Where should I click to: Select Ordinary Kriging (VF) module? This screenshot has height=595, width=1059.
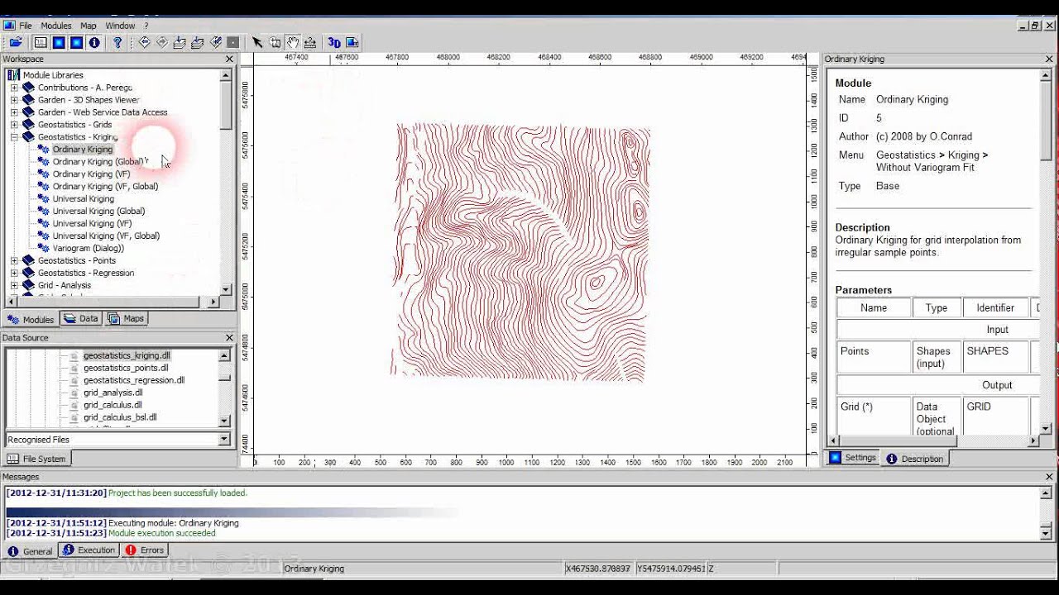click(x=91, y=174)
